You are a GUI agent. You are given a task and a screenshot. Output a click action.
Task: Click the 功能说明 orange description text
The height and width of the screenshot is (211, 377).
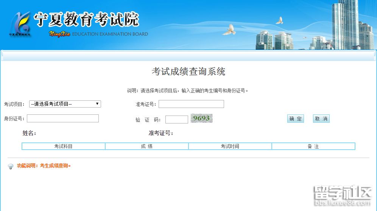pyautogui.click(x=44, y=166)
